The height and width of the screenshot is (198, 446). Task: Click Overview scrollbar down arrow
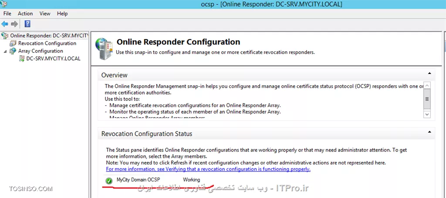(x=427, y=114)
